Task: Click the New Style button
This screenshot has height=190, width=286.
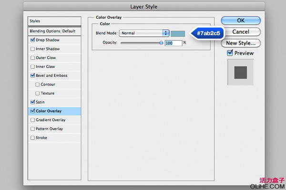Action: (x=241, y=43)
